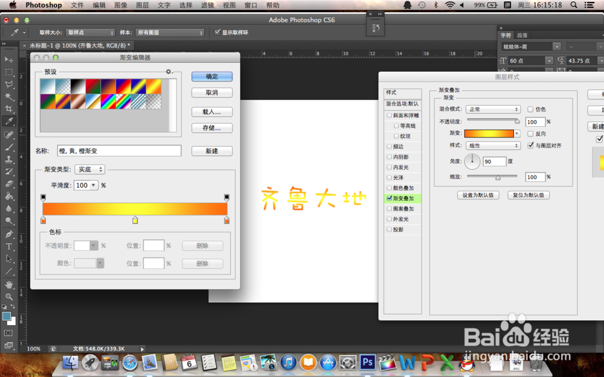Open the 窗口 menu
Screen dimensions: 604x377
tap(251, 5)
